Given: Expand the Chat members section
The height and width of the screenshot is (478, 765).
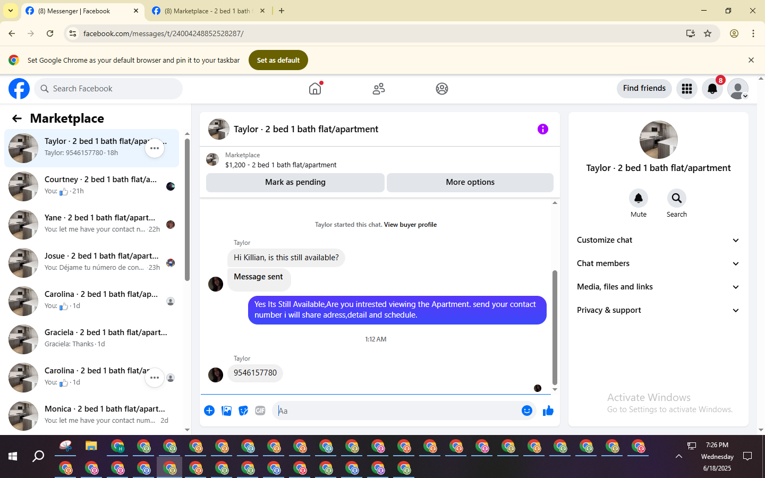Looking at the screenshot, I should [x=658, y=263].
